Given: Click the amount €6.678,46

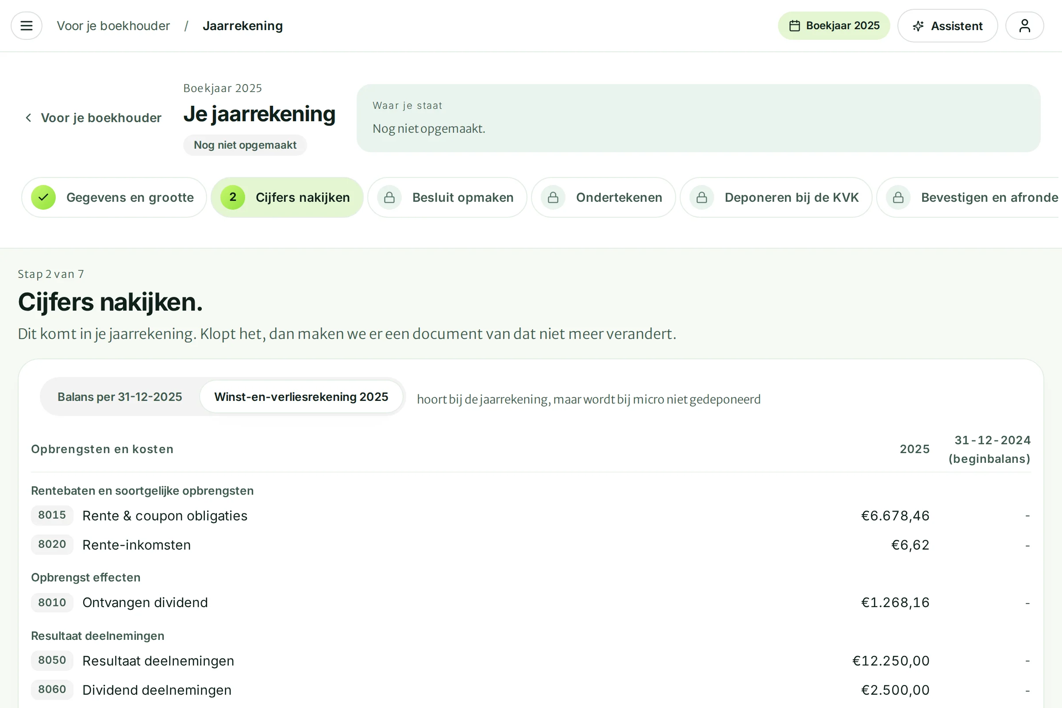Looking at the screenshot, I should pos(895,516).
